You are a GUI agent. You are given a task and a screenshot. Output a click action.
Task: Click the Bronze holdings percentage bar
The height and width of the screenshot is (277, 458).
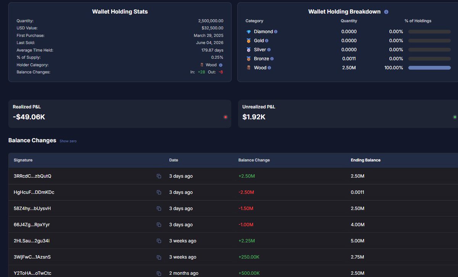click(429, 59)
